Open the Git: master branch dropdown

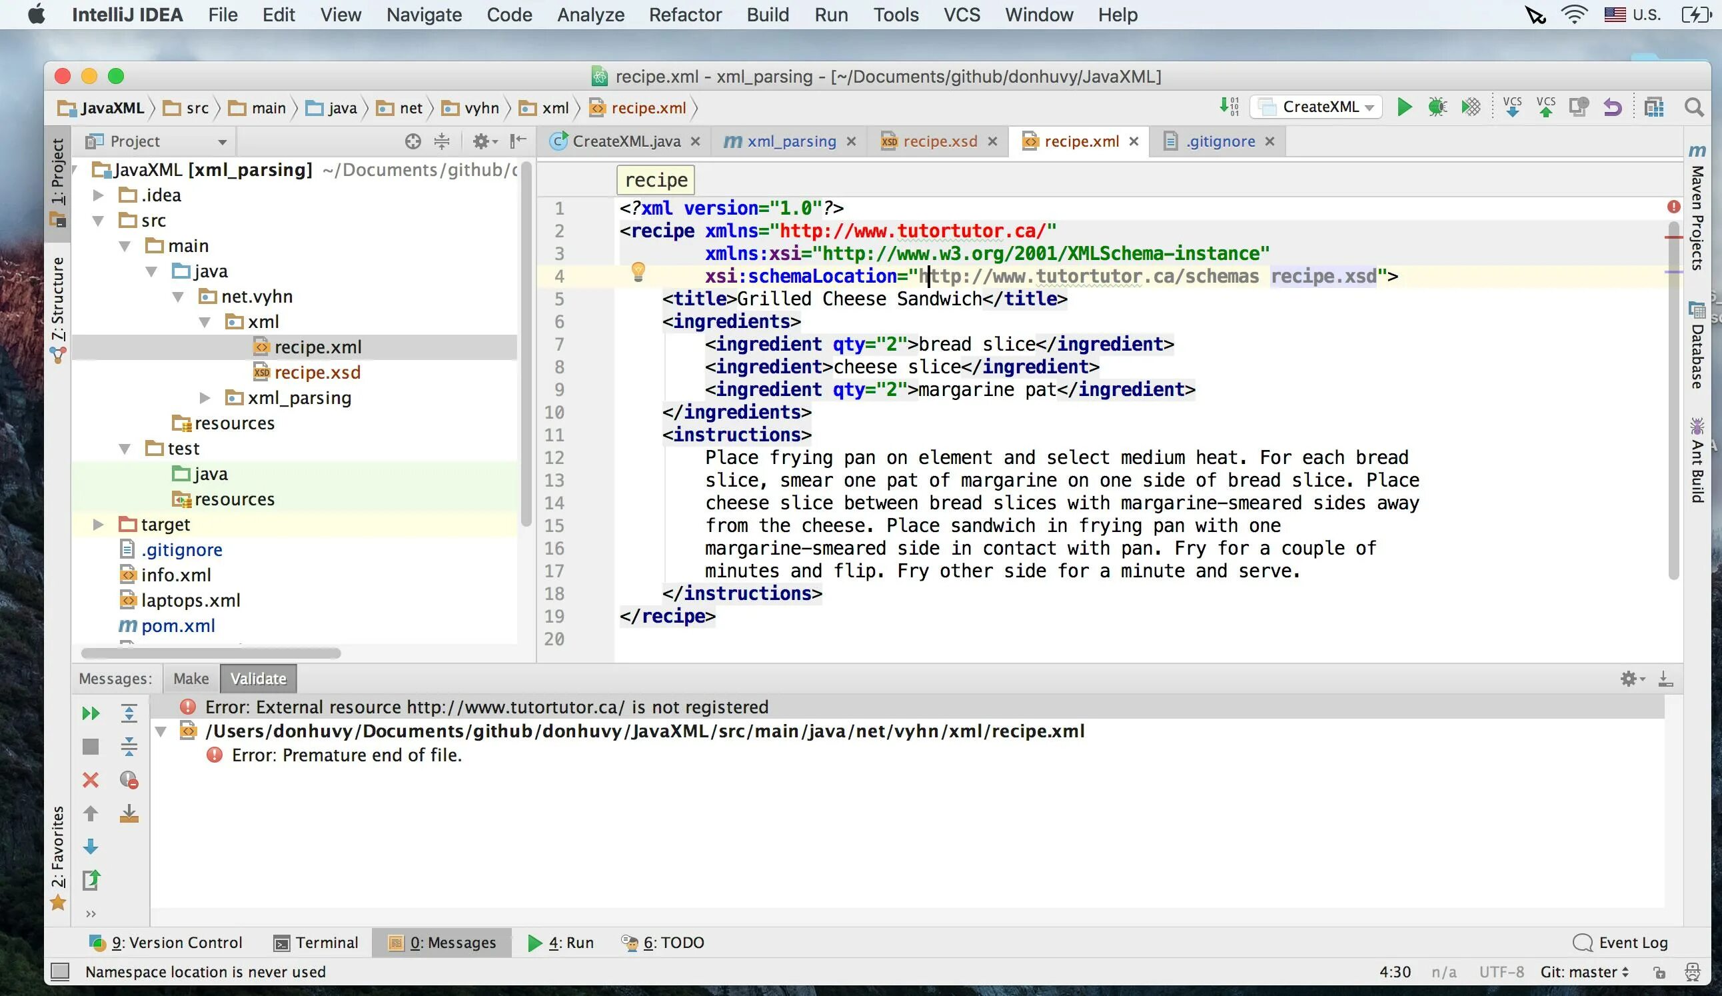1585,972
